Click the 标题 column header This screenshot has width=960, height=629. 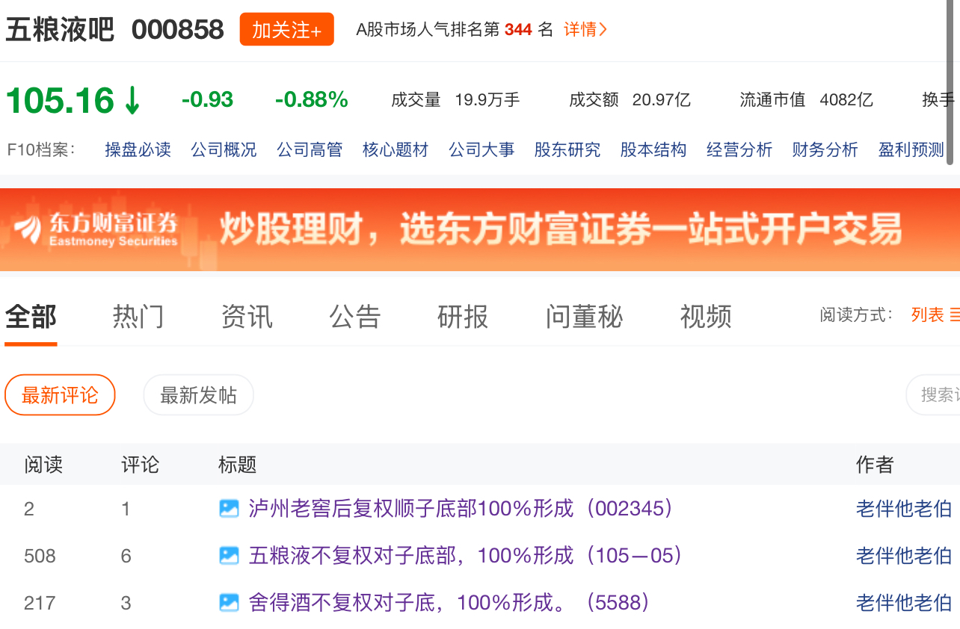pos(238,465)
